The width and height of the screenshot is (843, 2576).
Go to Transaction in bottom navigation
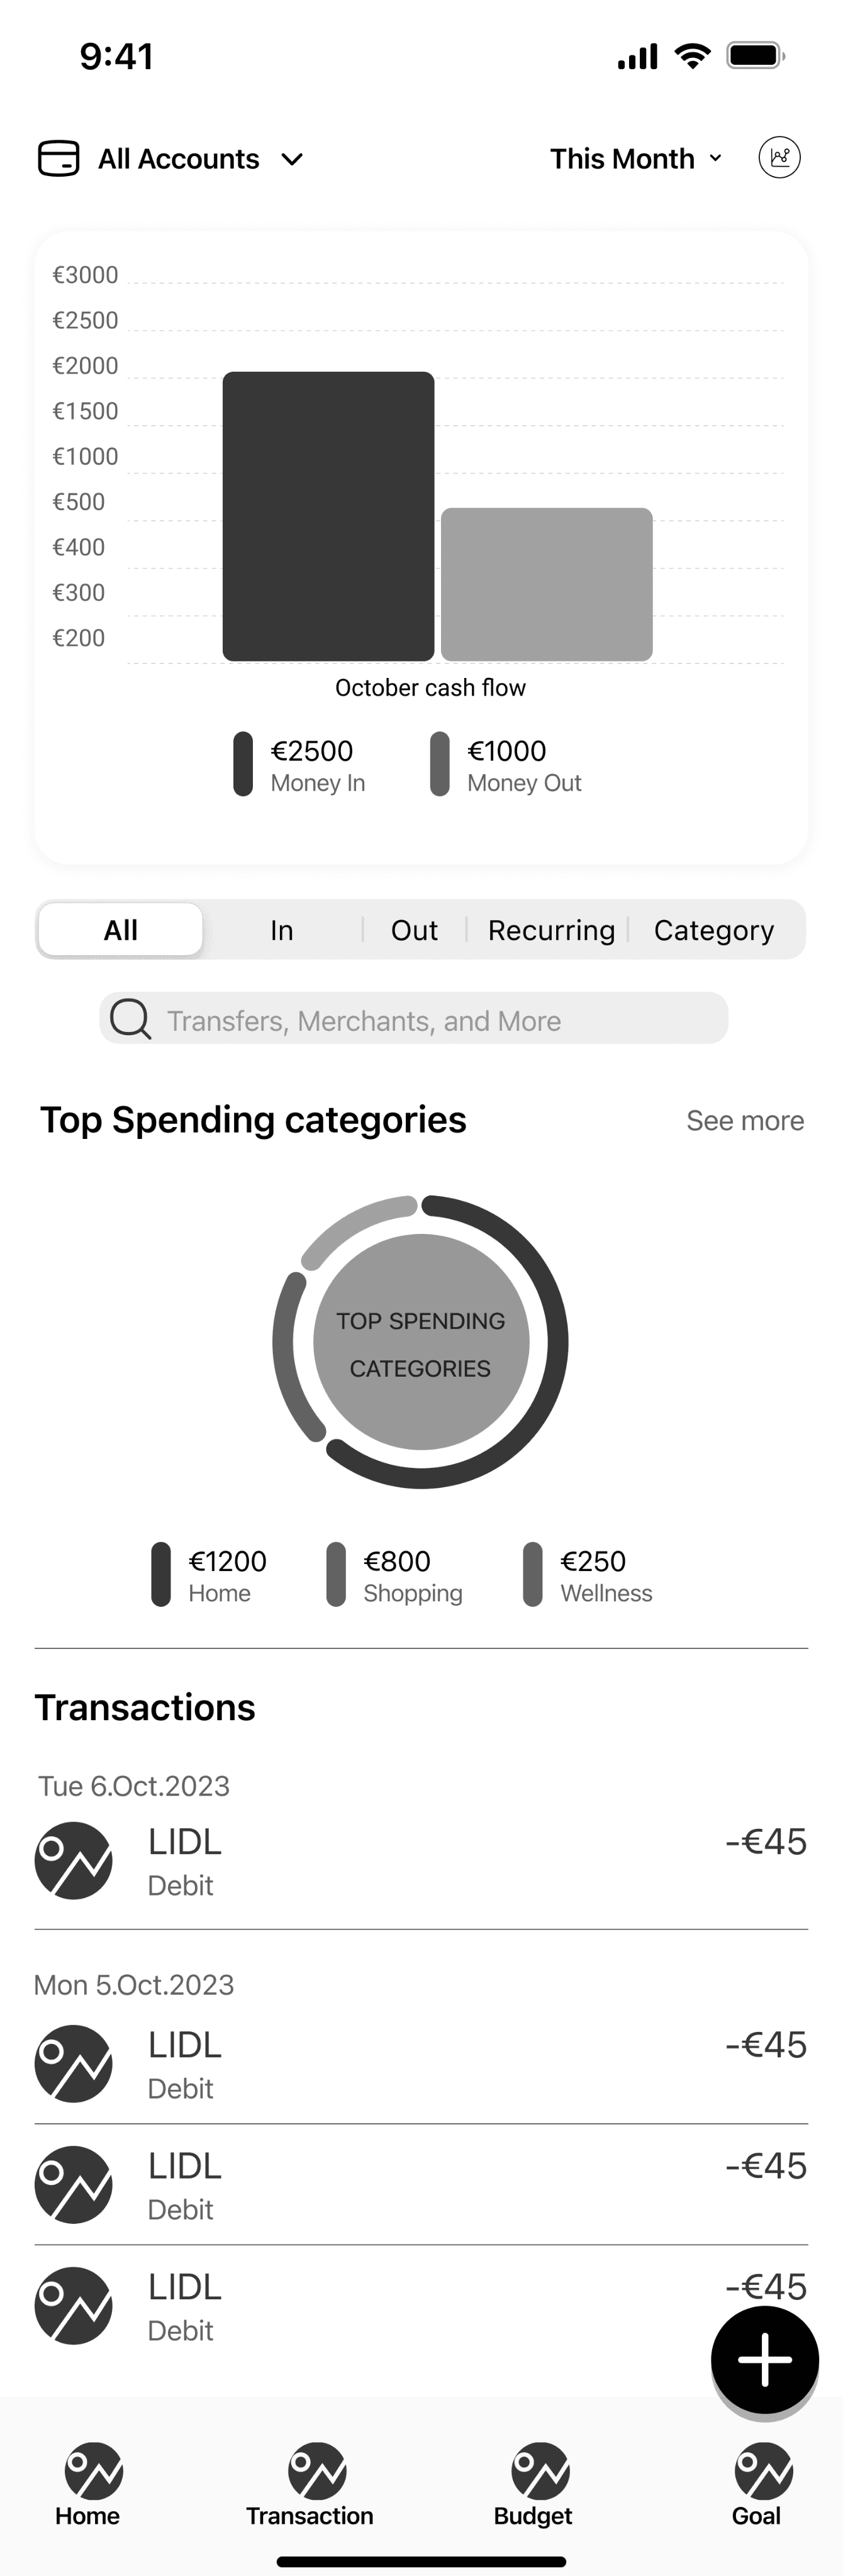[x=316, y=2471]
